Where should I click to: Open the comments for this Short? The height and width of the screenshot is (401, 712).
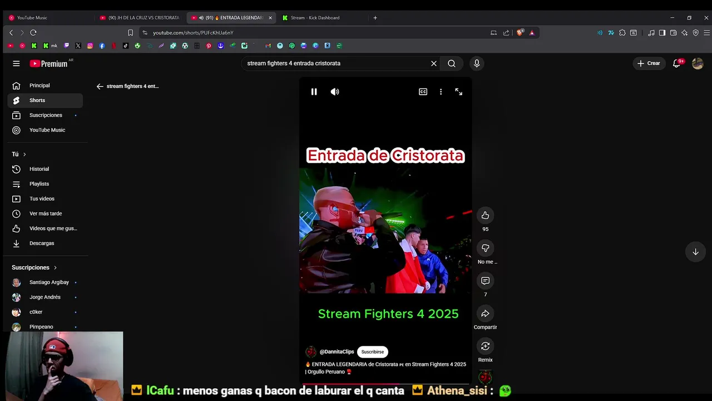pyautogui.click(x=485, y=281)
